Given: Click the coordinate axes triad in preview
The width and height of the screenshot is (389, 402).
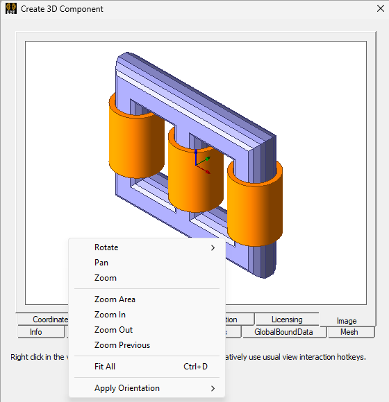Looking at the screenshot, I should 202,161.
